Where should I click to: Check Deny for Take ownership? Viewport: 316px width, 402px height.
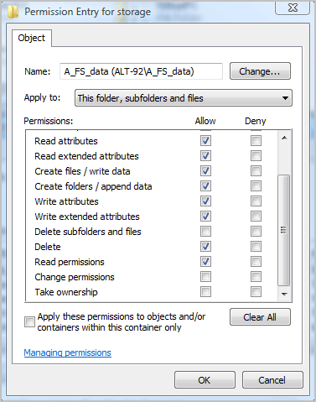point(256,291)
